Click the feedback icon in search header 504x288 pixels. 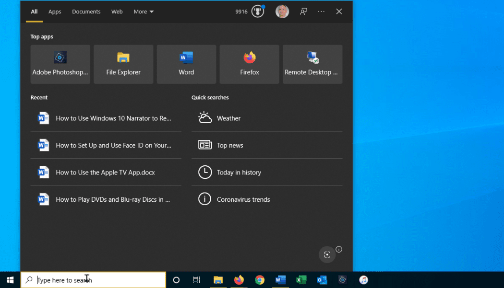pos(303,12)
